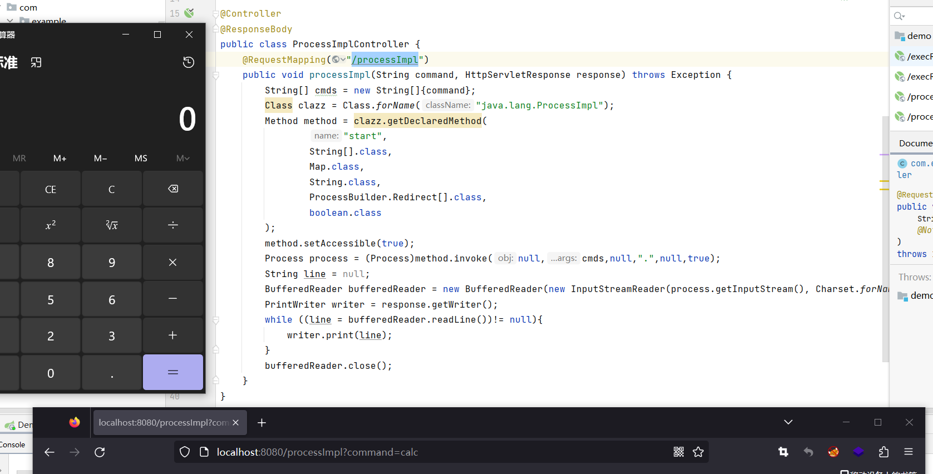This screenshot has height=474, width=933.
Task: Click digit 5 in calculator
Action: (x=51, y=299)
